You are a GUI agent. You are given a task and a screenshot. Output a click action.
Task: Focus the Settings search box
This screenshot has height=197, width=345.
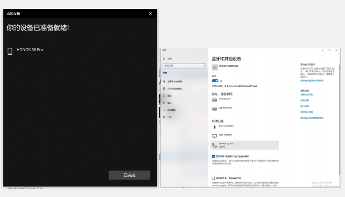184,66
